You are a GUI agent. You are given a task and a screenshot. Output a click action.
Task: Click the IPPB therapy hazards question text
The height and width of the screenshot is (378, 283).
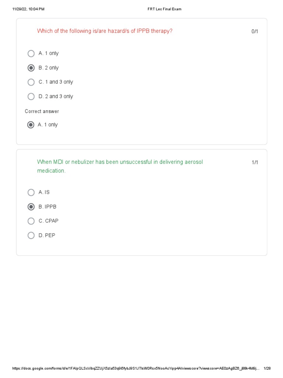pyautogui.click(x=105, y=31)
